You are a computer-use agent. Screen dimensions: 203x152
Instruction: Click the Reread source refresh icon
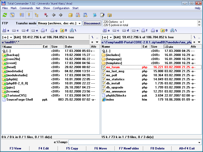tap(5, 15)
